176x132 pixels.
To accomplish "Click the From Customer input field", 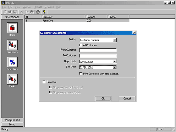I will pos(98,50).
